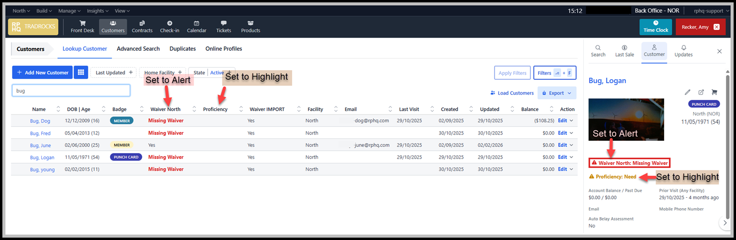Open the Updates bell tab in side panel

click(684, 51)
